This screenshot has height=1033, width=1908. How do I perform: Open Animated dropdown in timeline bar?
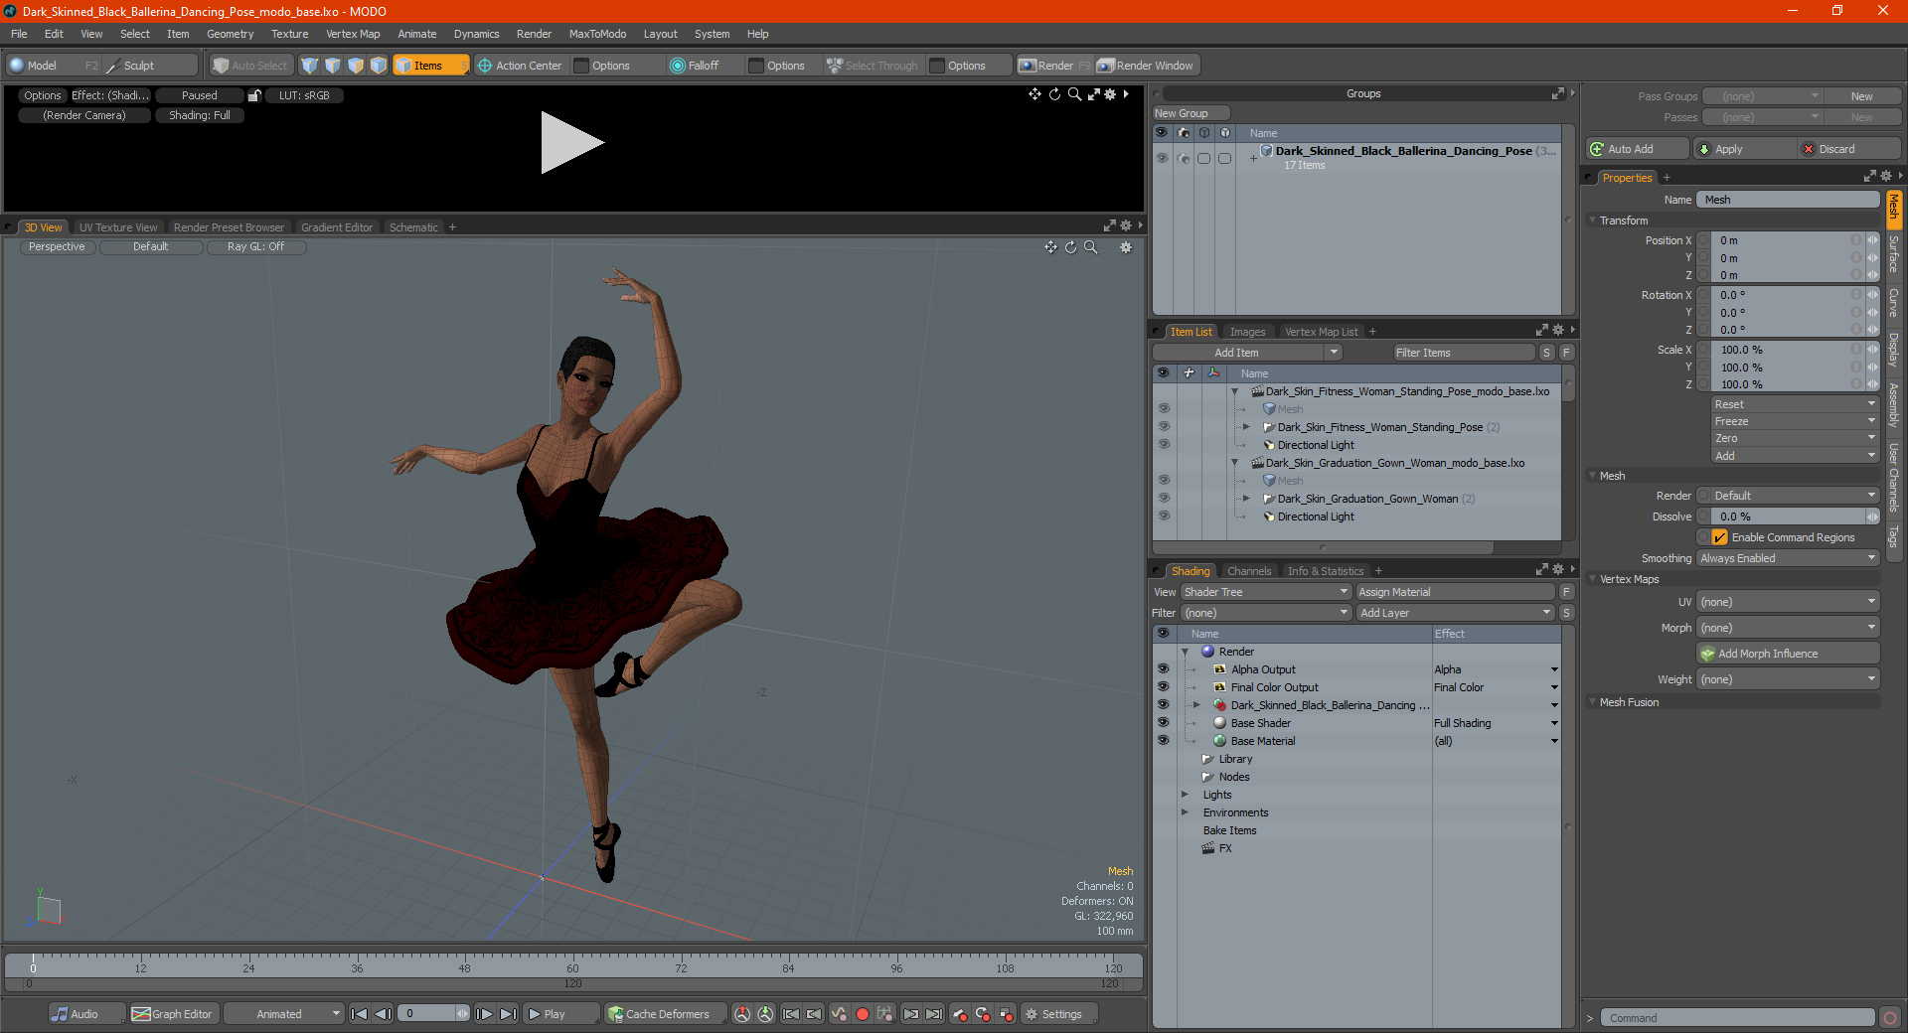pyautogui.click(x=284, y=1014)
